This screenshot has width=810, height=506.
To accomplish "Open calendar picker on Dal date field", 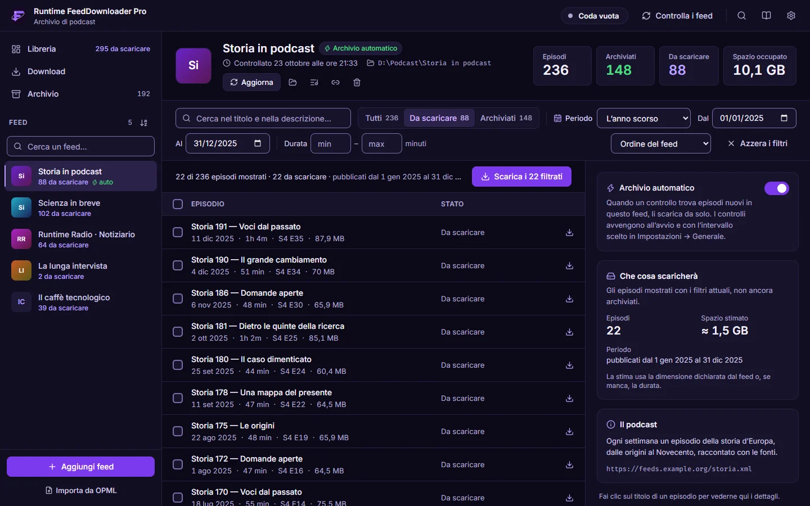I will coord(784,118).
